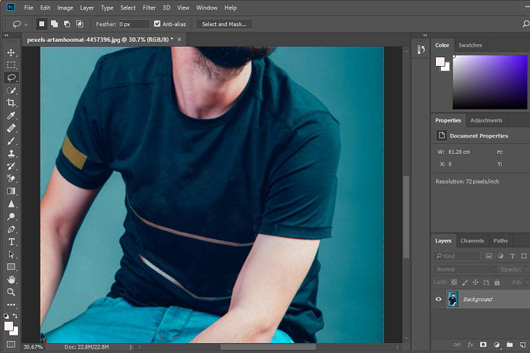Open the status bar info arrow

pyautogui.click(x=130, y=347)
